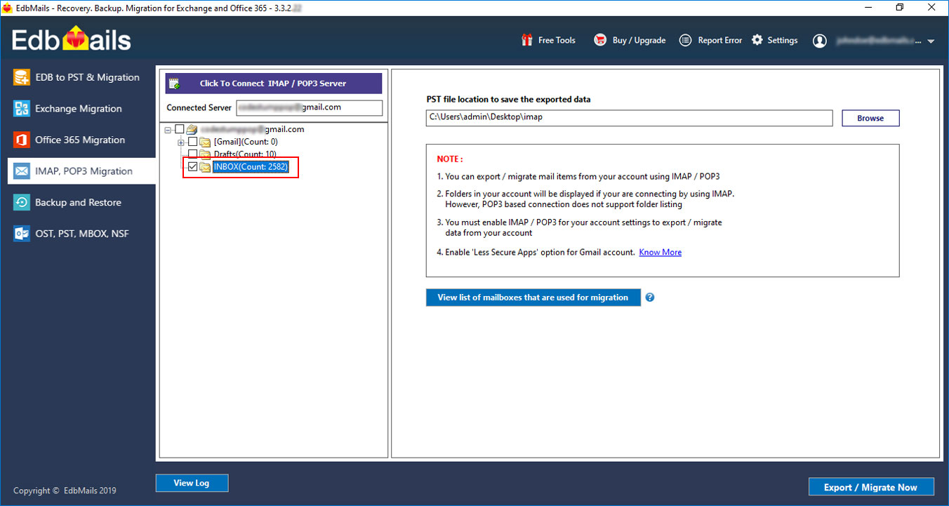This screenshot has height=506, width=949.
Task: Click the user account avatar icon
Action: (x=820, y=41)
